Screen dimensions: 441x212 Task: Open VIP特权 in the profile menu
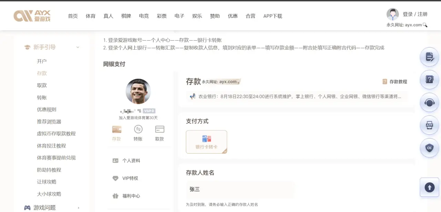pyautogui.click(x=130, y=178)
